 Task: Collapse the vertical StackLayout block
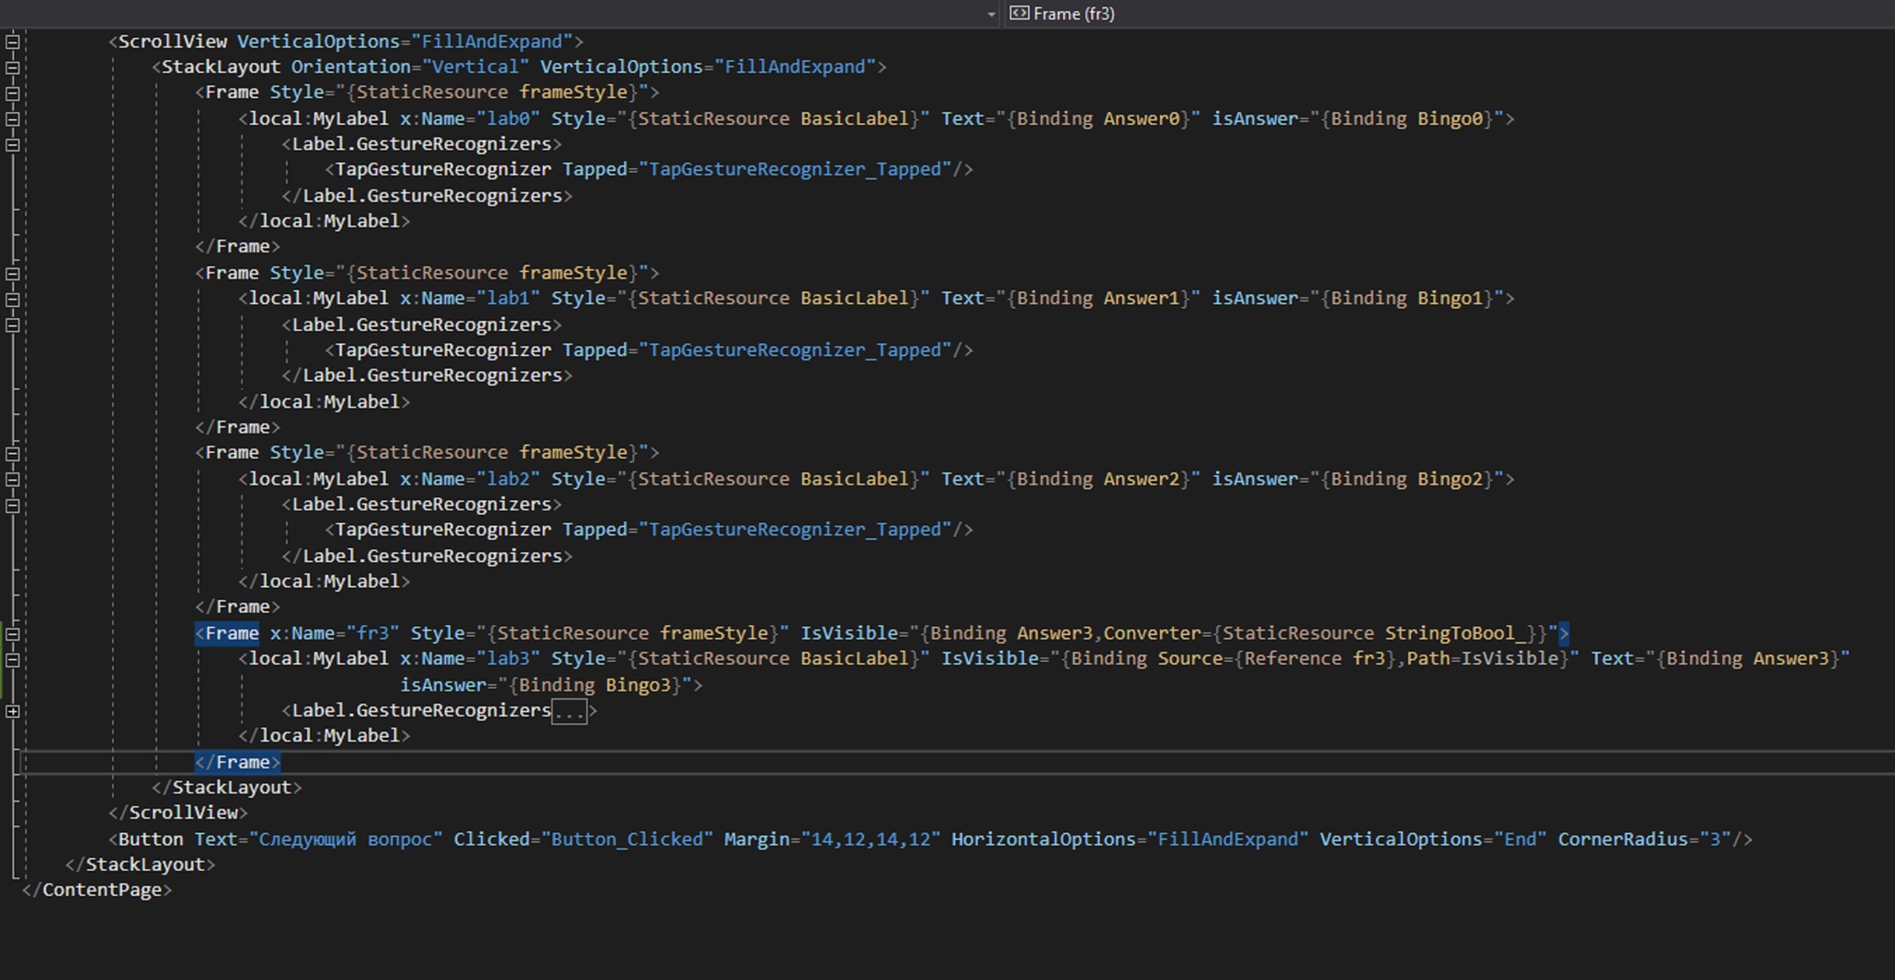13,67
